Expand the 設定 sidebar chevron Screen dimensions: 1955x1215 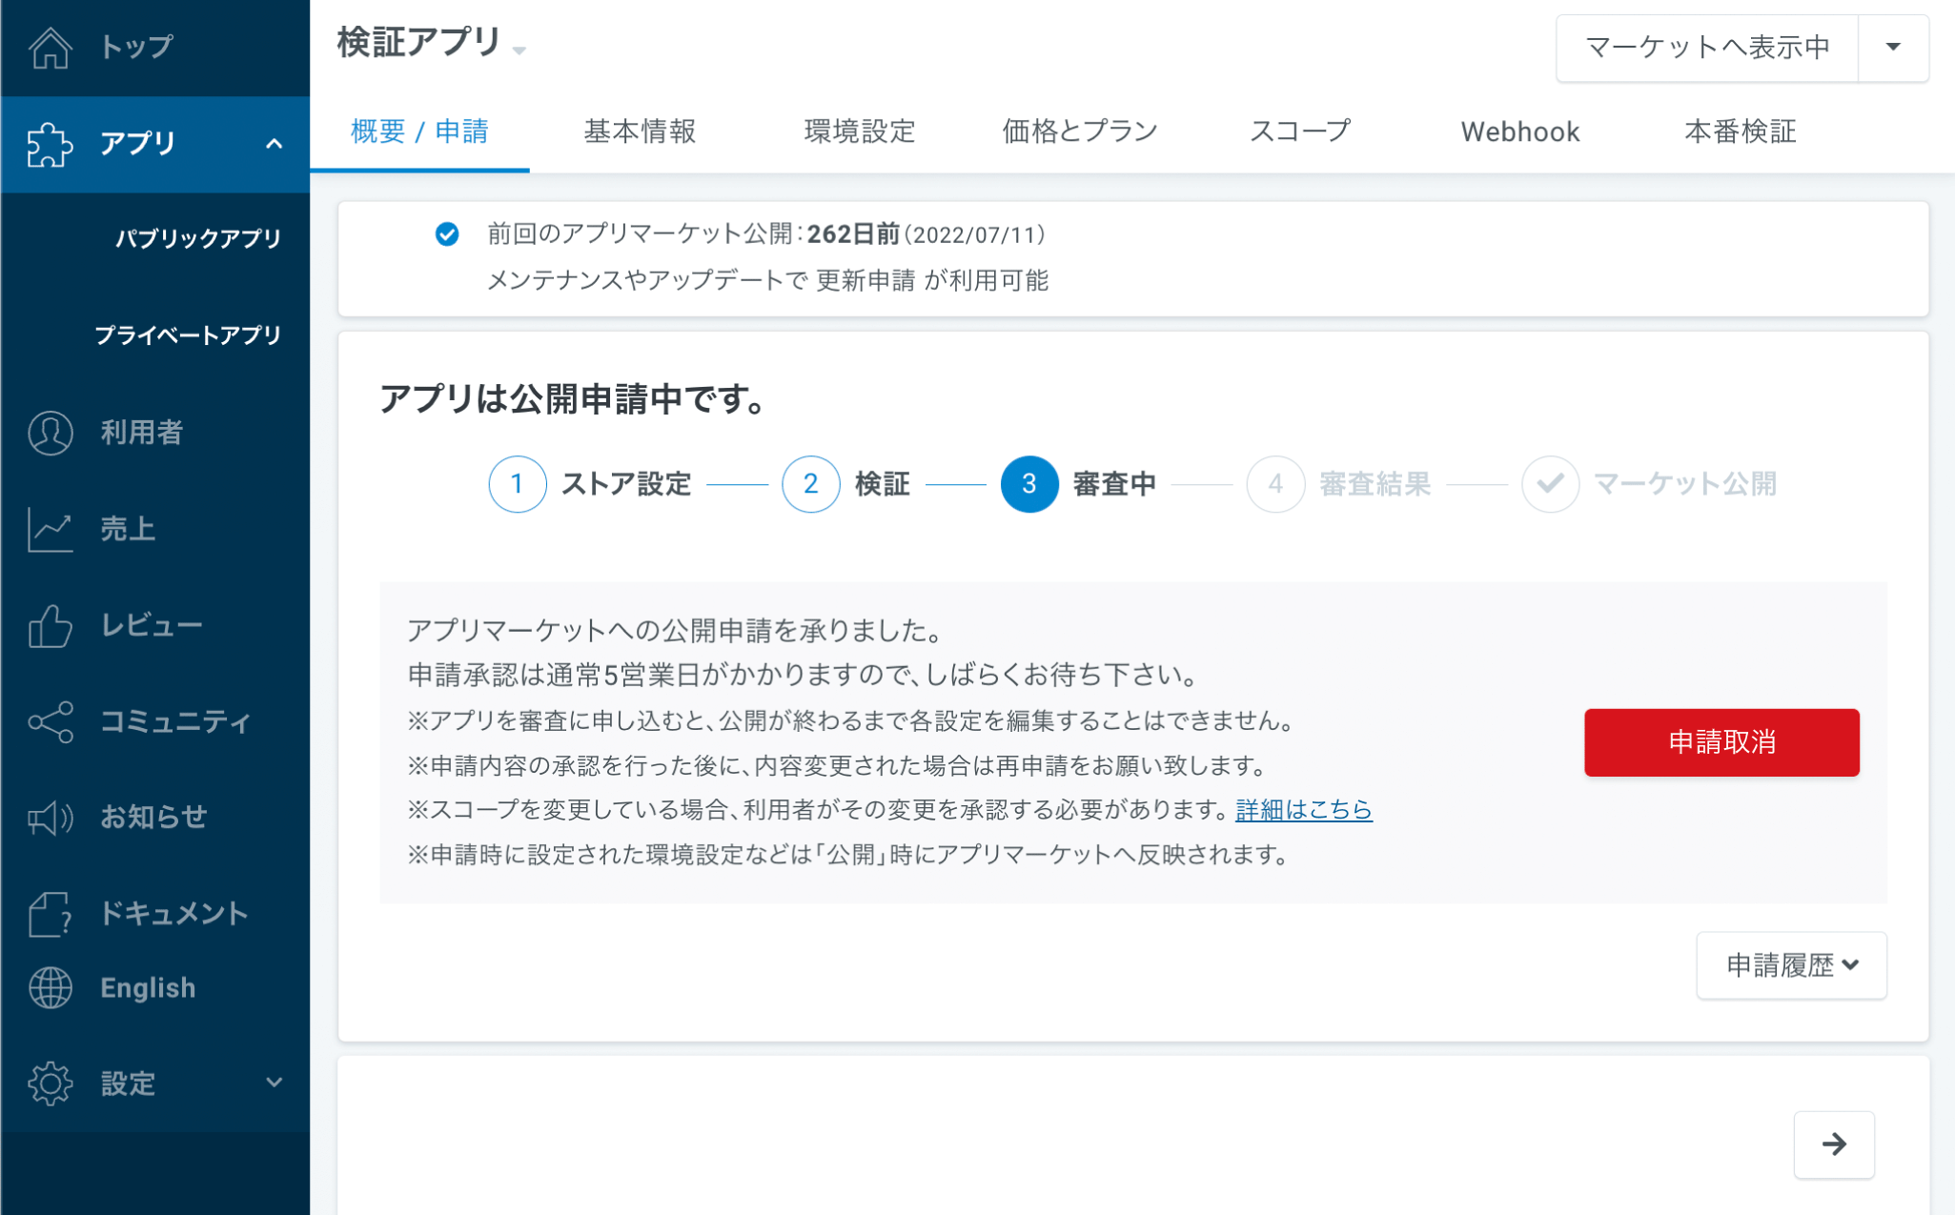[x=275, y=1083]
